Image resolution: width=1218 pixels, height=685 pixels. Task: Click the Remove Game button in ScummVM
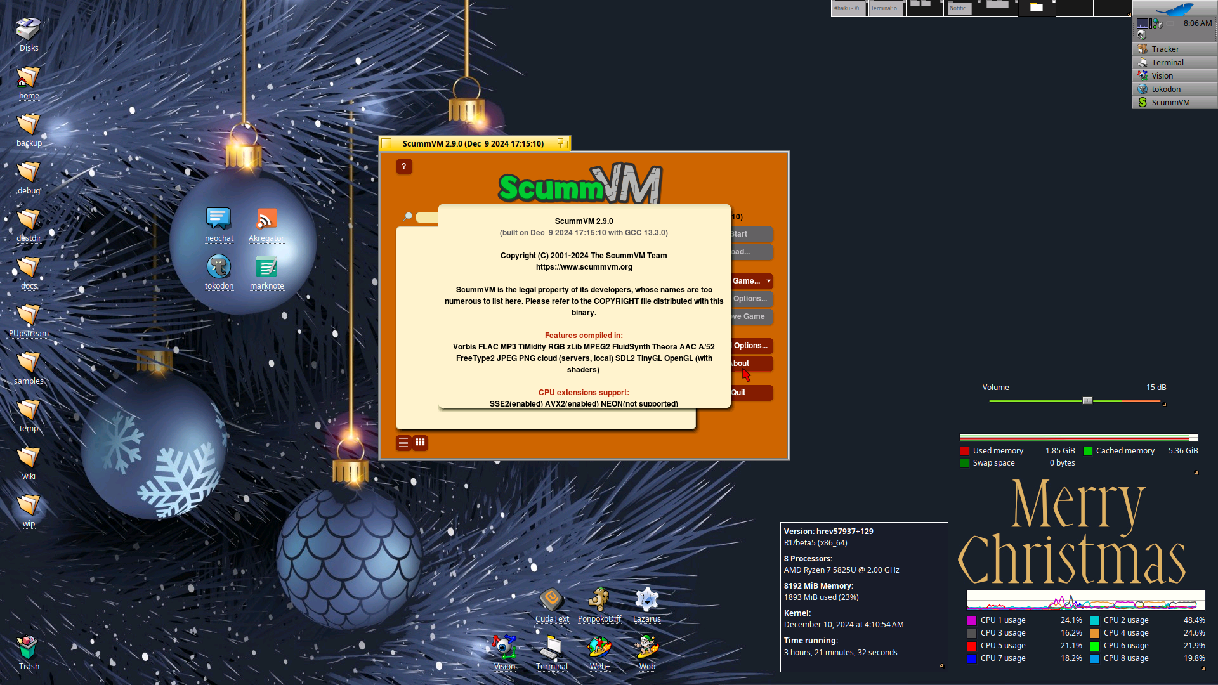[752, 316]
